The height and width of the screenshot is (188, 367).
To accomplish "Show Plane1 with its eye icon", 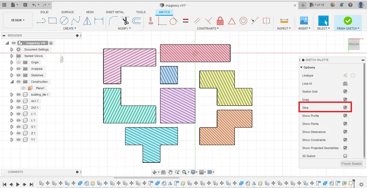I will (x=23, y=88).
